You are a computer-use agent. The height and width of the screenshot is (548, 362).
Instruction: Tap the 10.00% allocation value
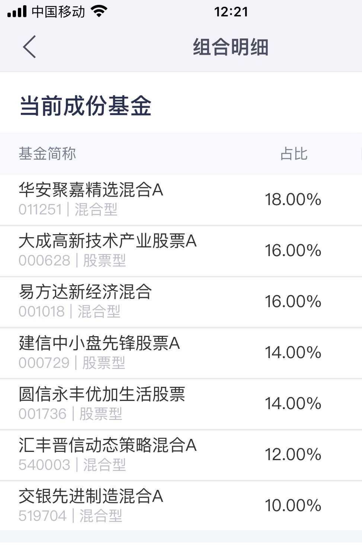point(293,506)
